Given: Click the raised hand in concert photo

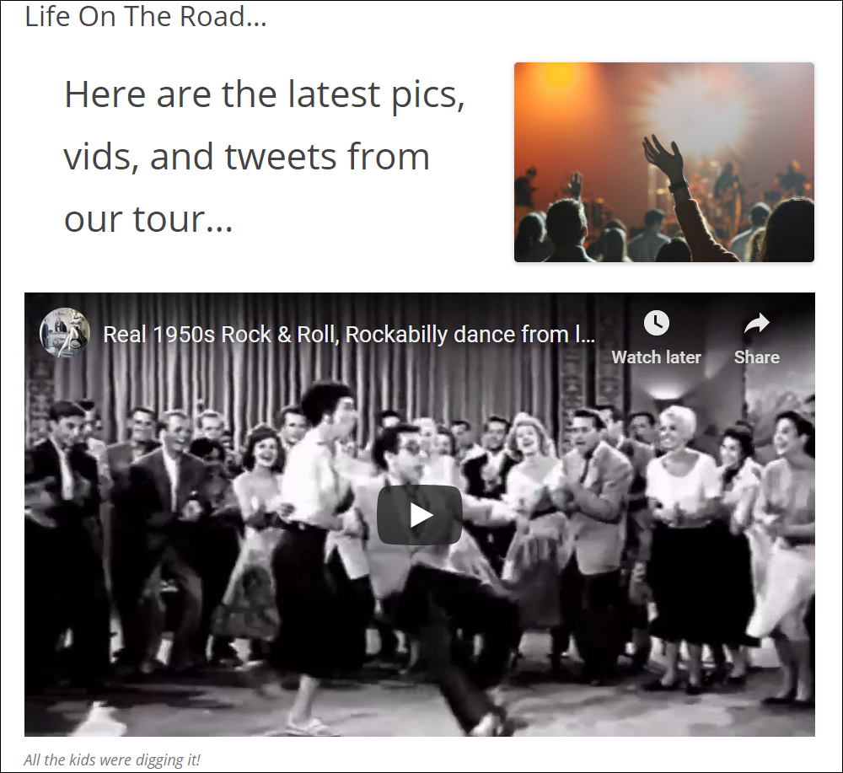Looking at the screenshot, I should [x=664, y=157].
